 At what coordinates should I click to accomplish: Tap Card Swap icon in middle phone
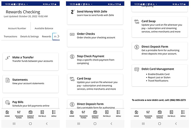tap(72, 79)
